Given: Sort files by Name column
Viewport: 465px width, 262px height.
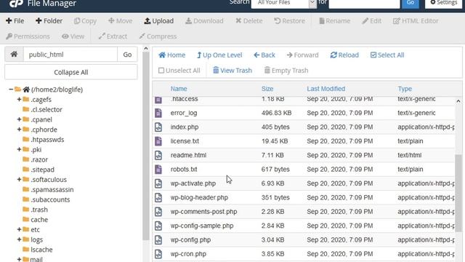Looking at the screenshot, I should [x=179, y=89].
